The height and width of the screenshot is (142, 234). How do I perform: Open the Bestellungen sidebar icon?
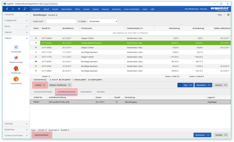(16, 69)
